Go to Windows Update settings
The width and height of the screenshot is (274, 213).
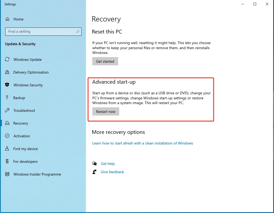28,59
